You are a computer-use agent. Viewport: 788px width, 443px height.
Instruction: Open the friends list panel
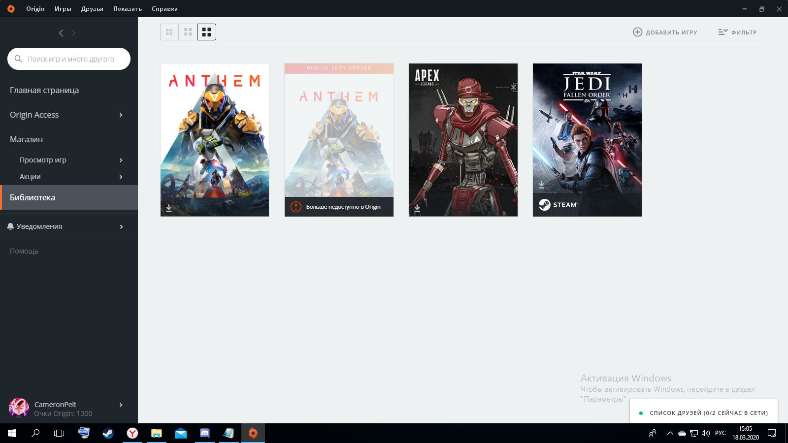click(704, 412)
